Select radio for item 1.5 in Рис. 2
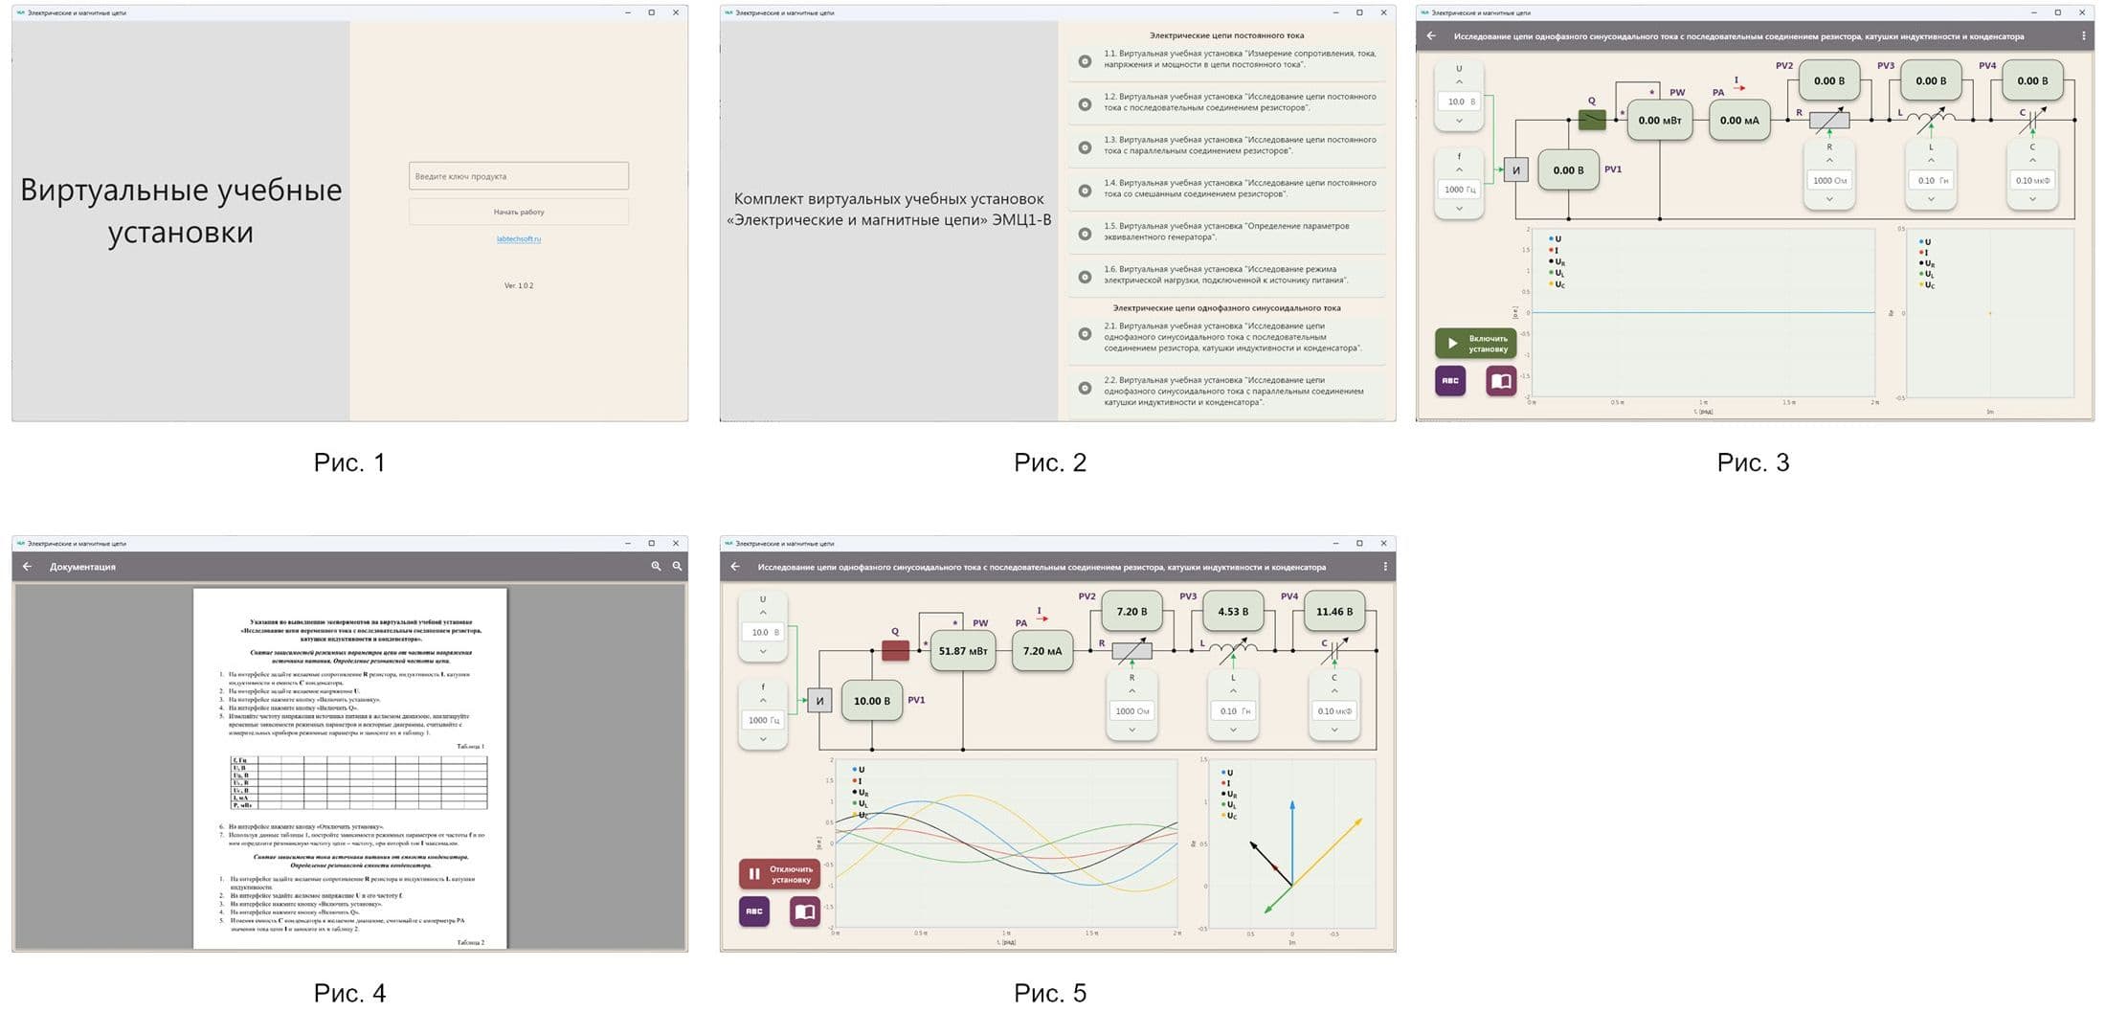2106x1012 pixels. click(1085, 234)
